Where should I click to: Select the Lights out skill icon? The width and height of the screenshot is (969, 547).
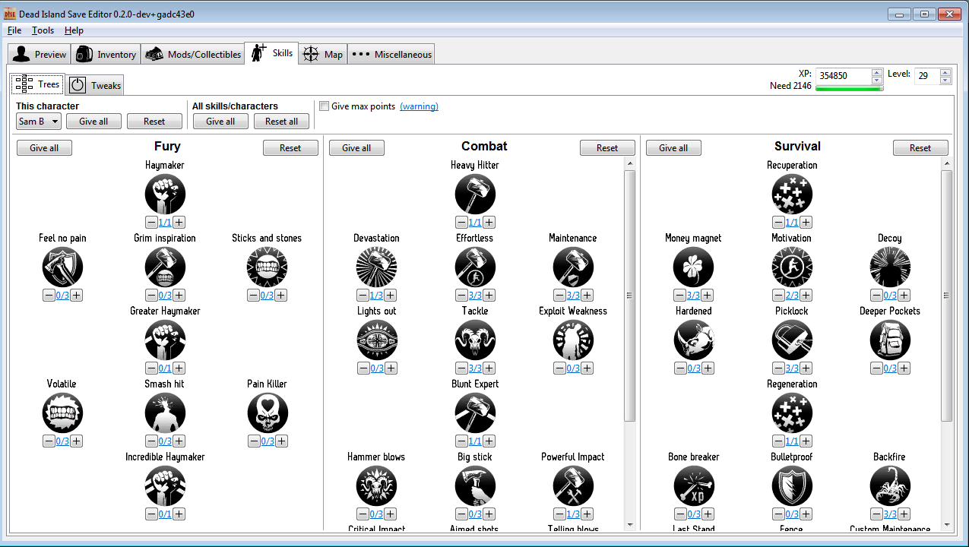(x=376, y=340)
